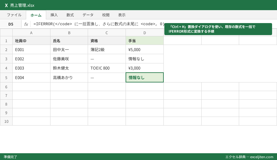This screenshot has width=277, height=160.
Task: Click the Name Box showing D5
Action: click(x=11, y=24)
